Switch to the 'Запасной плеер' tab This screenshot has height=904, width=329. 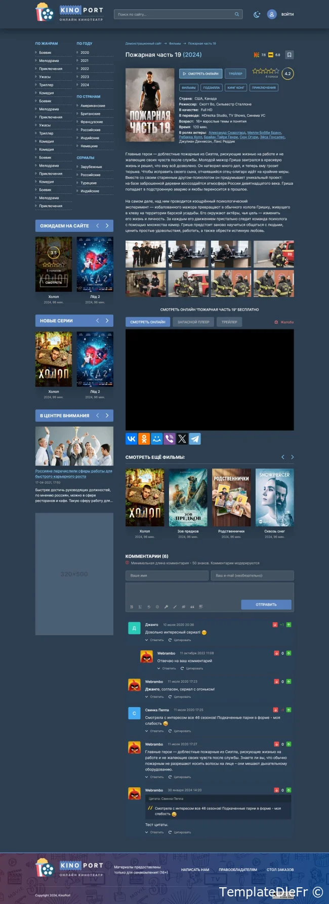coord(193,322)
